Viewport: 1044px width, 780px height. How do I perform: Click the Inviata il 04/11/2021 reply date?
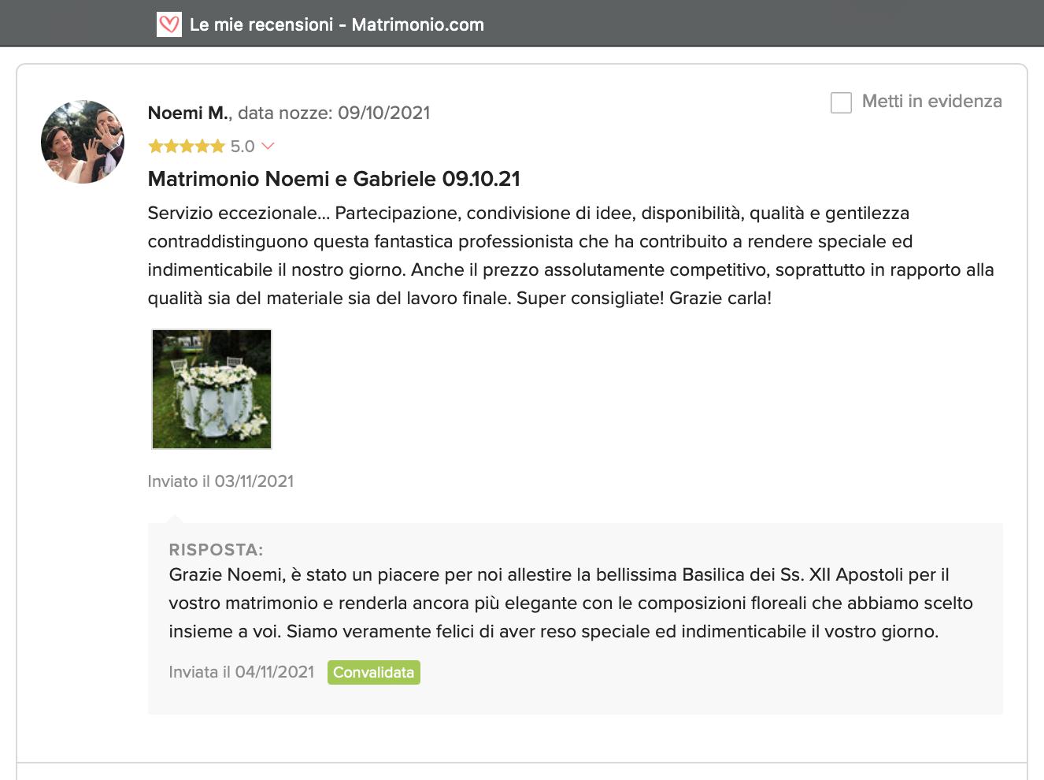pyautogui.click(x=242, y=672)
